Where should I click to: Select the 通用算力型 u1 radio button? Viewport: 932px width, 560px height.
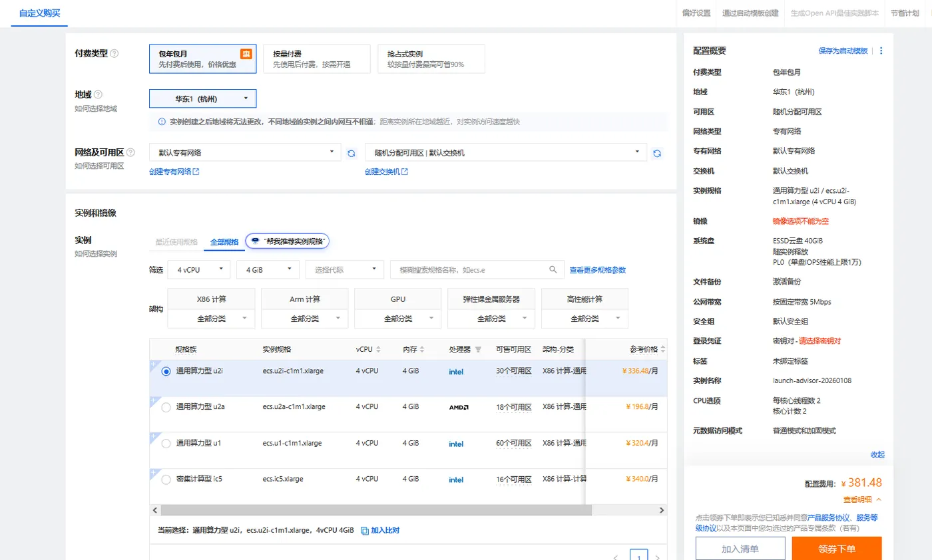coord(166,443)
